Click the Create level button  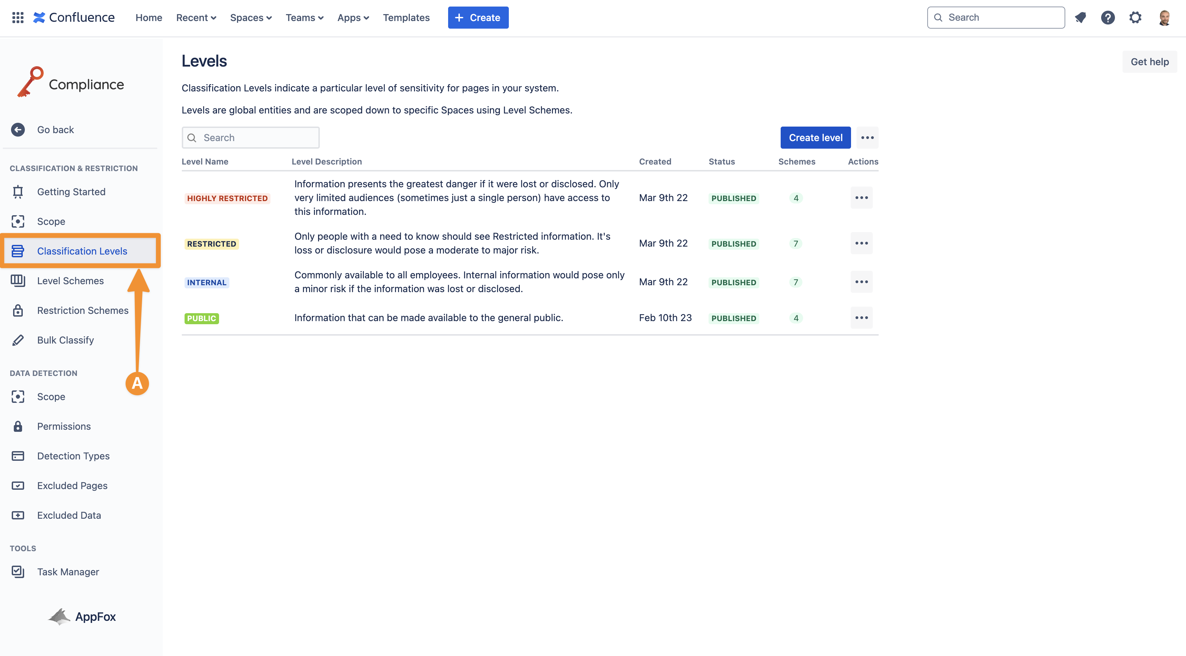(815, 138)
